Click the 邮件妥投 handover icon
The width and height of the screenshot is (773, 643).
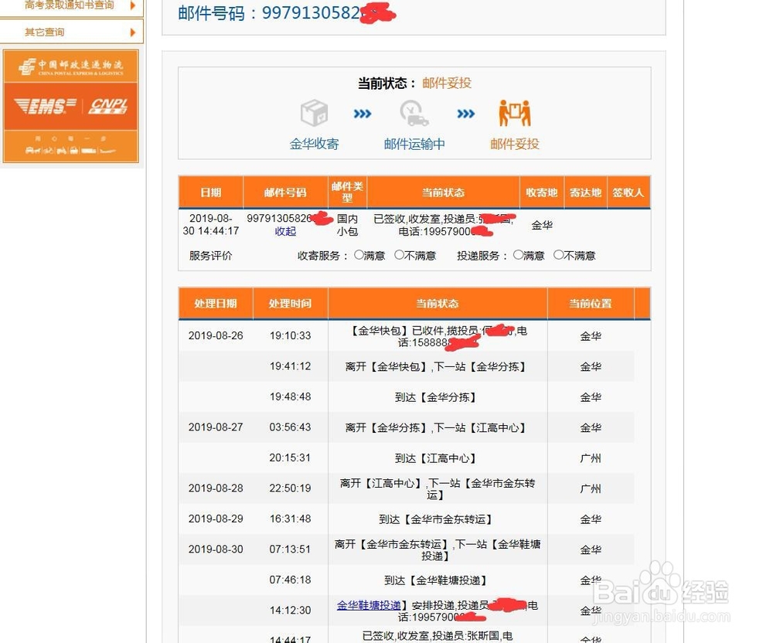click(x=514, y=114)
